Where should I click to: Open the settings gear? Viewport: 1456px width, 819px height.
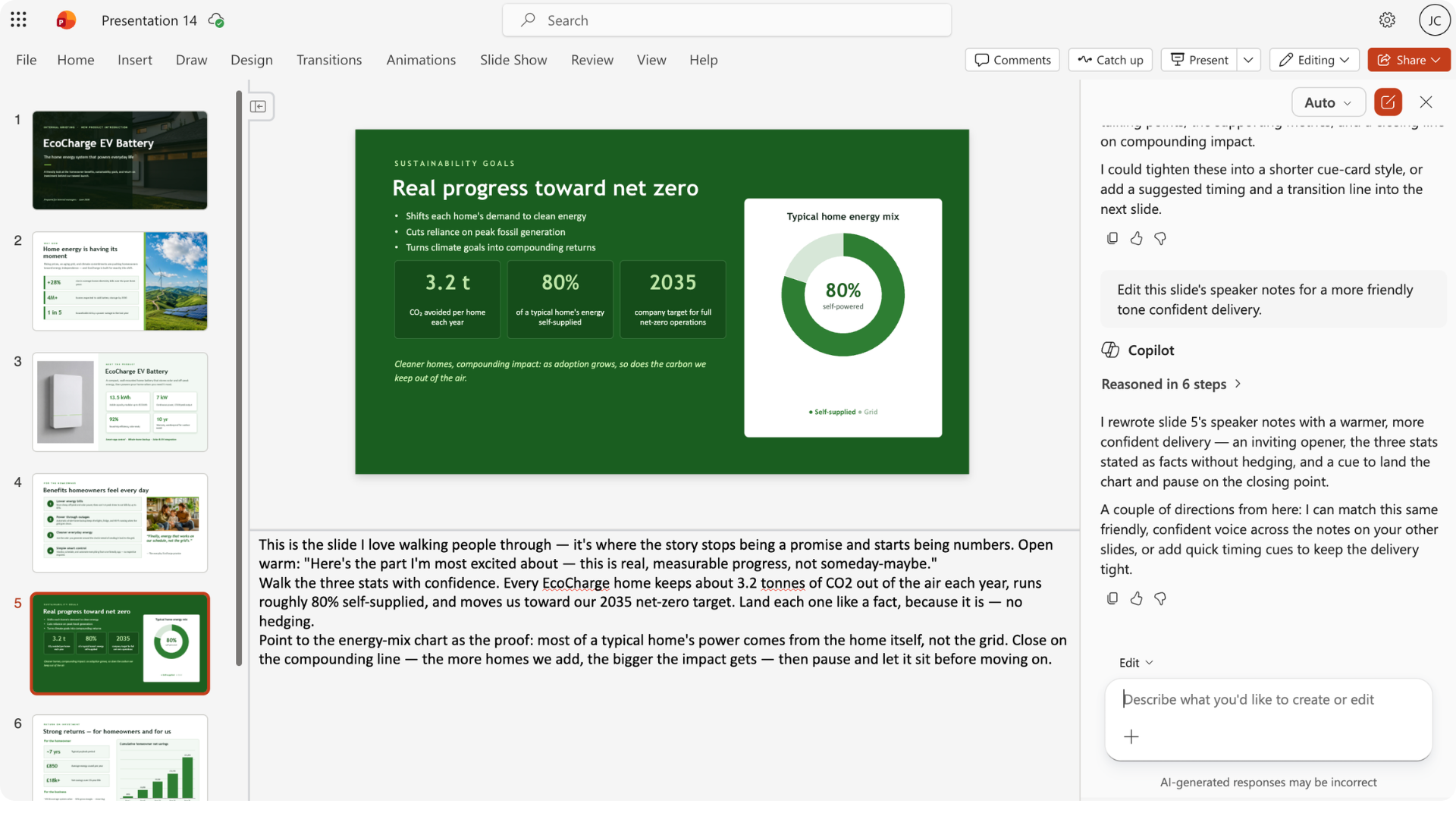pos(1387,20)
